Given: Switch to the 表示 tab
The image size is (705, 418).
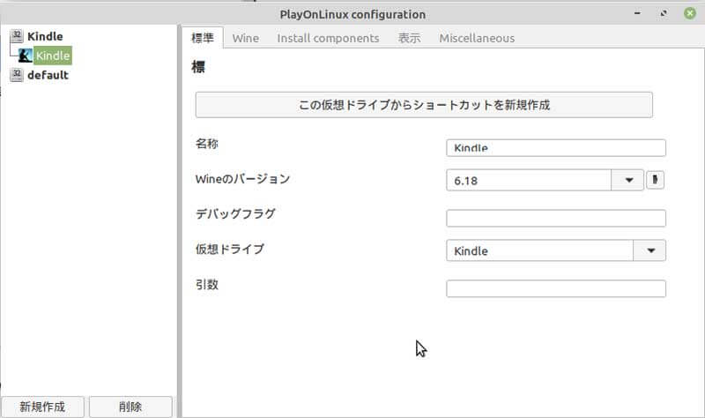Looking at the screenshot, I should [409, 38].
